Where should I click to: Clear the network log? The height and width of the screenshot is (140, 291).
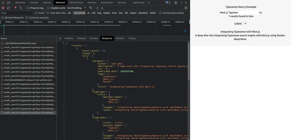pos(8,8)
